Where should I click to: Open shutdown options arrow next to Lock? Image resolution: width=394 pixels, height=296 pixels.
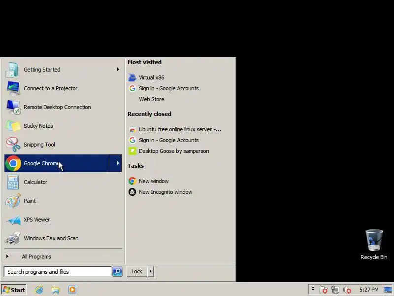pos(151,271)
